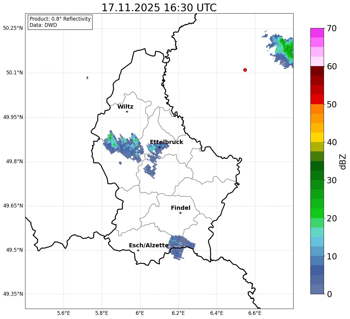Click the 5.8°E longitude label
The width and height of the screenshot is (350, 319).
pos(102,313)
